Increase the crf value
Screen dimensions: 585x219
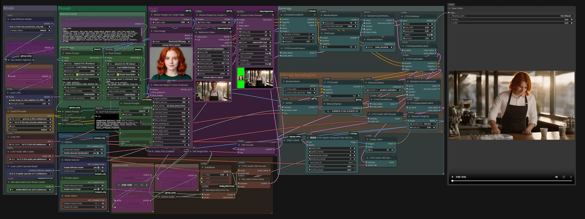pos(270,50)
